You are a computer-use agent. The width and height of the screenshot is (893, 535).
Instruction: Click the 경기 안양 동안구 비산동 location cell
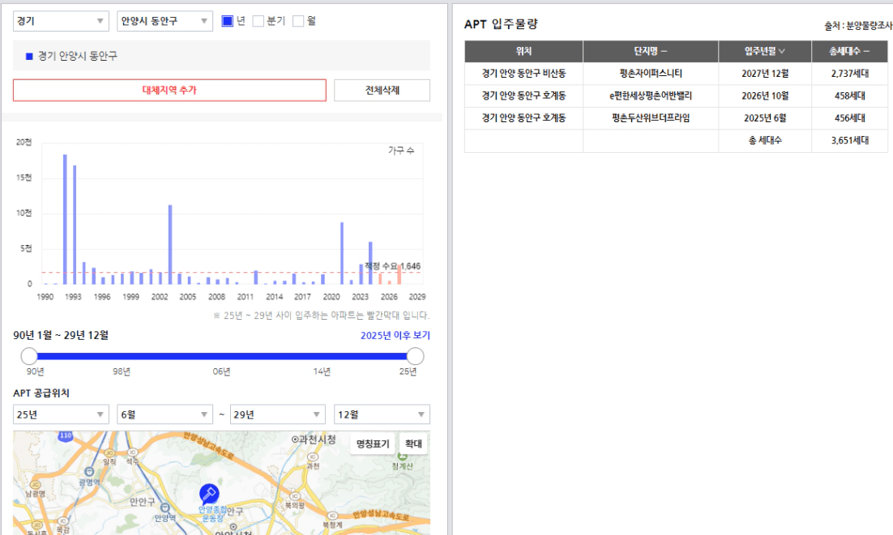tap(524, 74)
